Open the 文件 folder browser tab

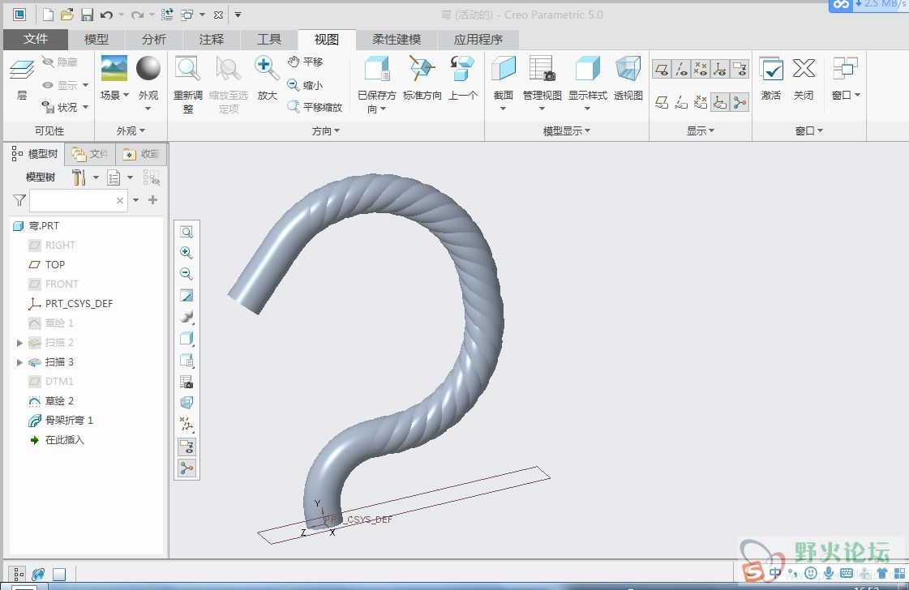coord(90,154)
